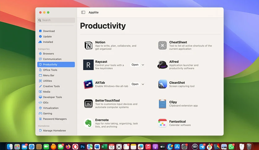Open Raycast with the Open button
259x150 pixels.
135,65
